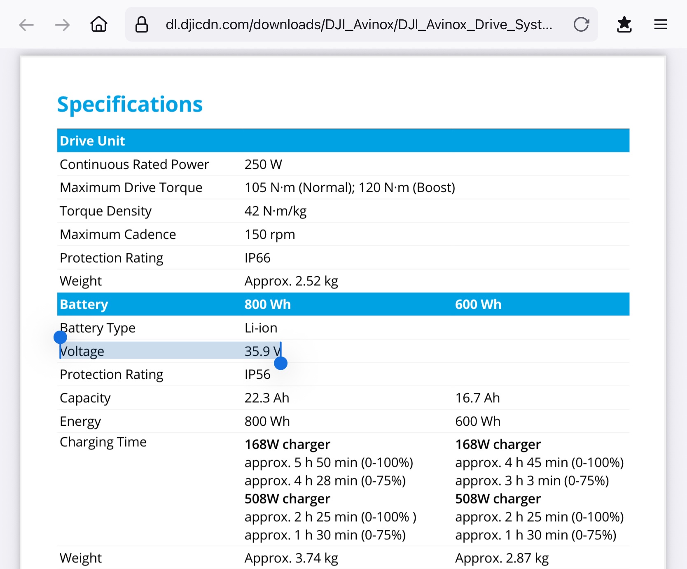The height and width of the screenshot is (569, 687).
Task: Click the 800 Wh battery column header
Action: [x=267, y=304]
